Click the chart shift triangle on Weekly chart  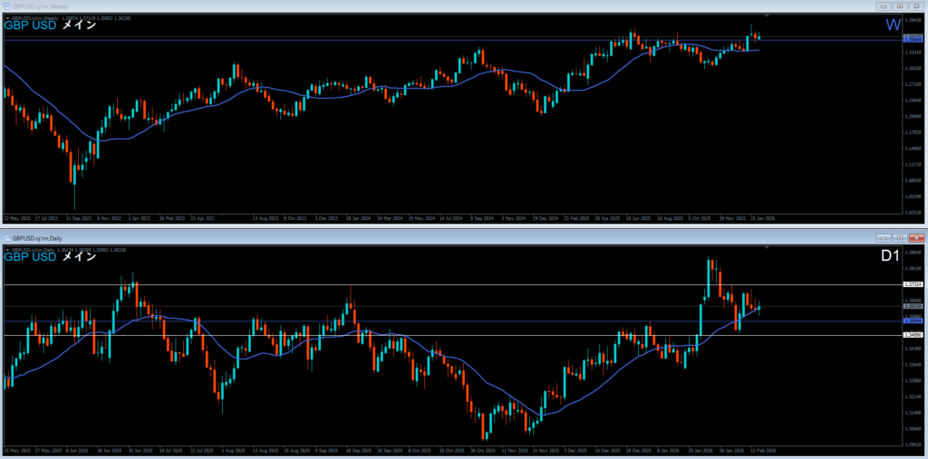click(x=768, y=16)
